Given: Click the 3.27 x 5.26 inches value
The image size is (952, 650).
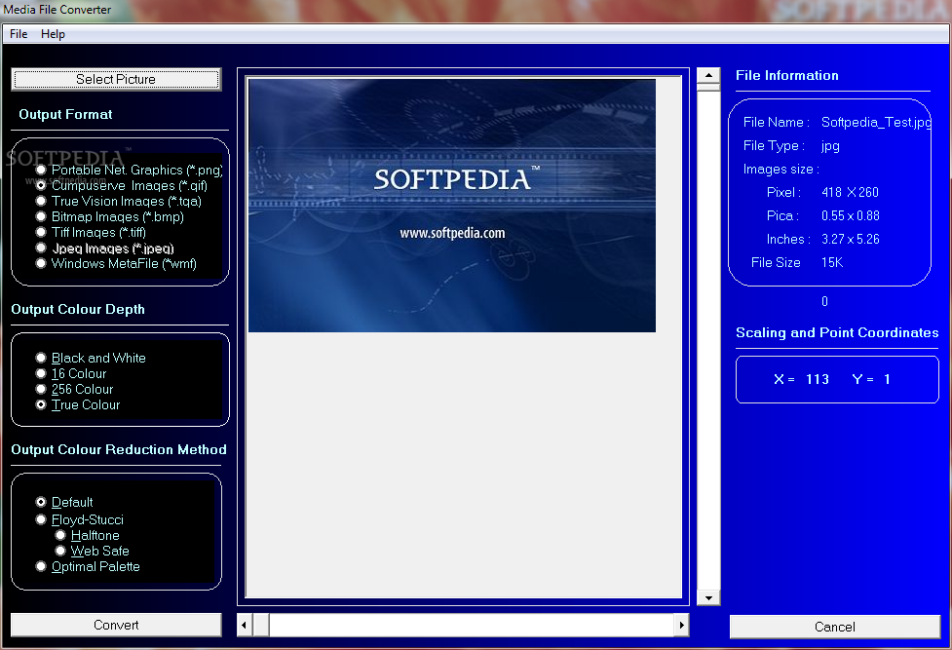Looking at the screenshot, I should click(850, 240).
